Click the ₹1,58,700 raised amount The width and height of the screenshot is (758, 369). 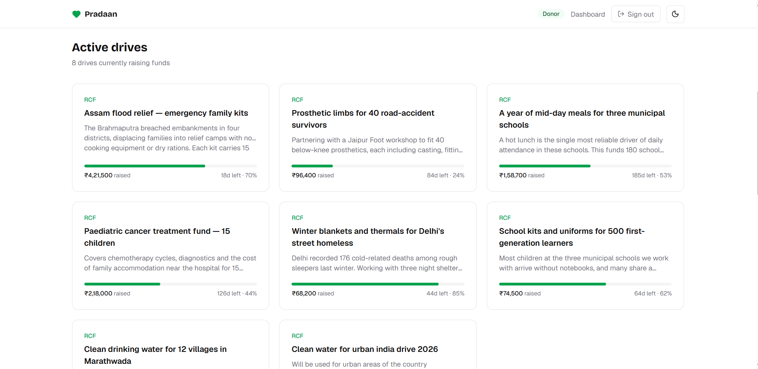[522, 175]
